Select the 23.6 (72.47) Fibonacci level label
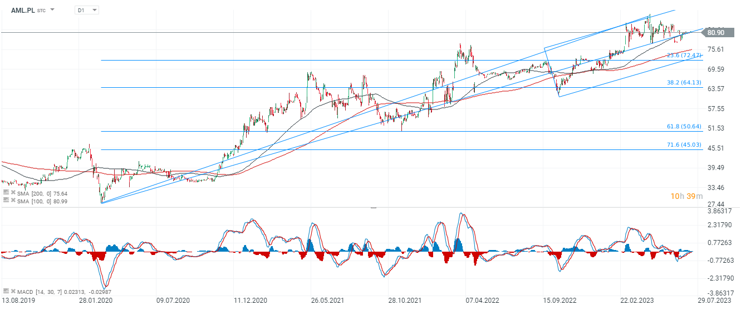Image resolution: width=741 pixels, height=310 pixels. (684, 56)
